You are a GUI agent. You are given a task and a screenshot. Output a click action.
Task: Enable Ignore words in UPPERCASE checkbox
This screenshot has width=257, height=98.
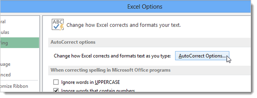[x=56, y=82]
